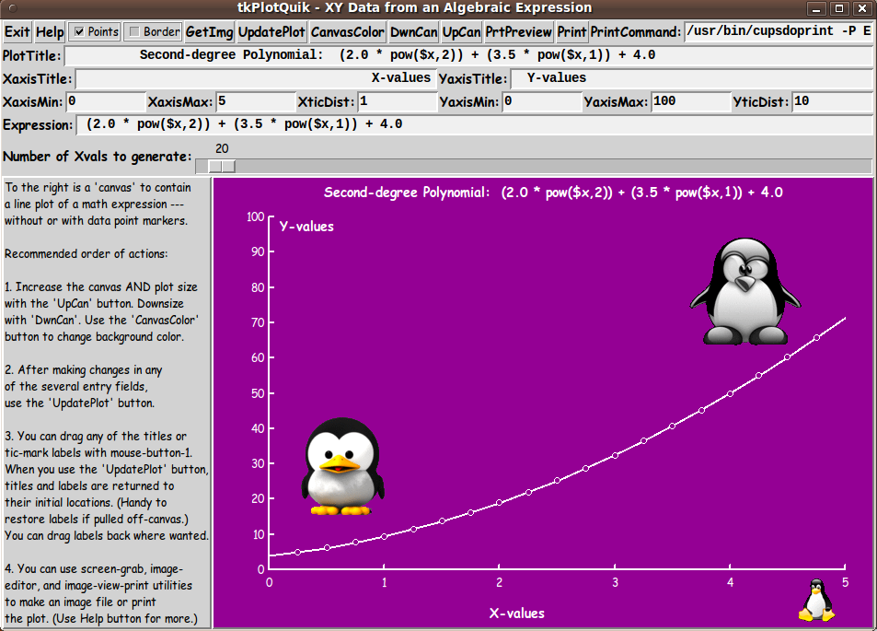
Task: Close the tkPlotQuik window
Action: 862,8
